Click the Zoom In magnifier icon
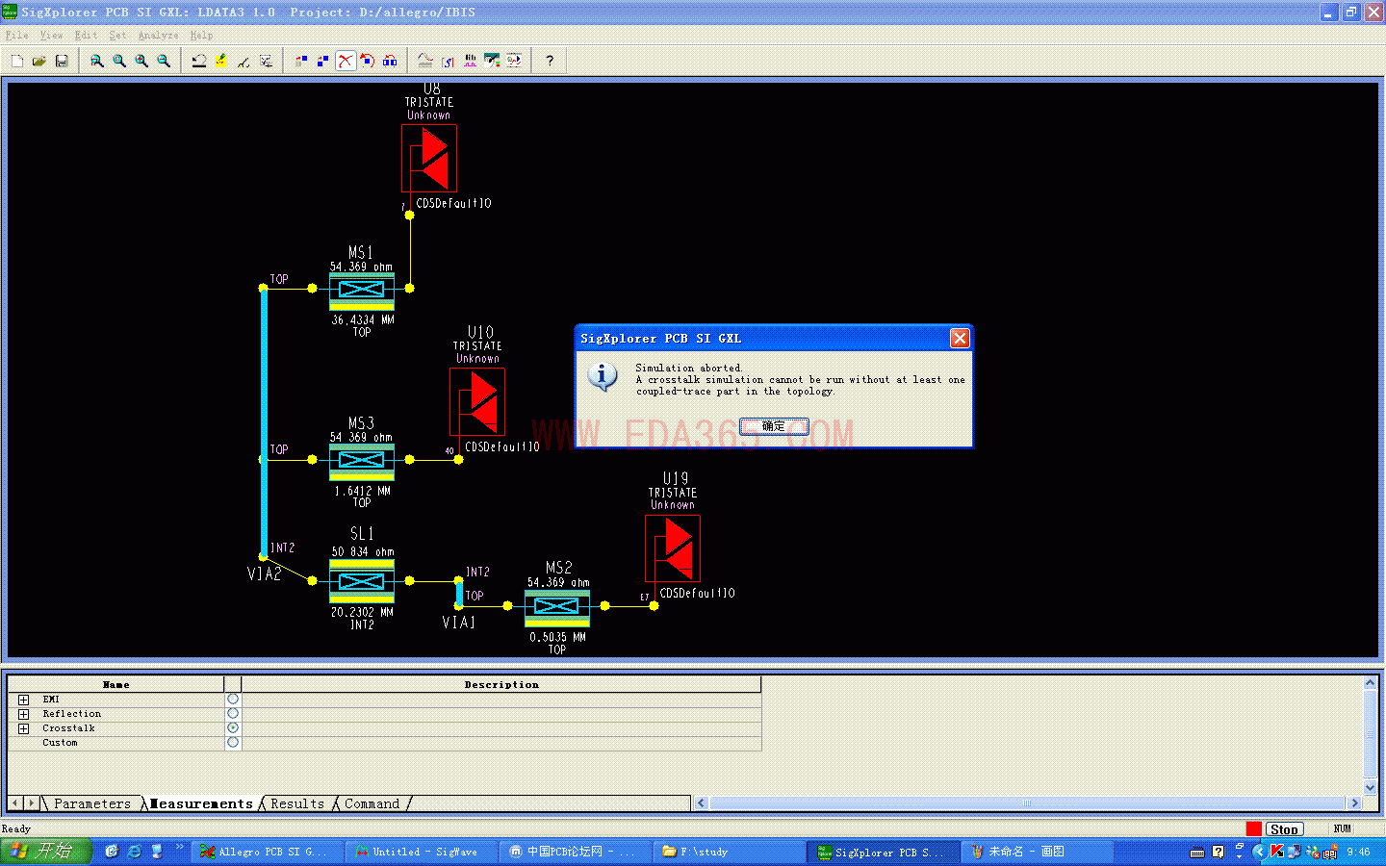This screenshot has height=866, width=1386. [141, 61]
